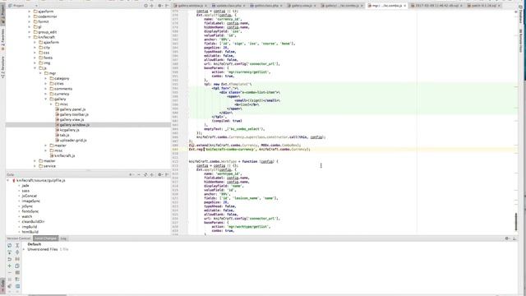This screenshot has width=526, height=296.
Task: Select the jsConcat gulp task
Action: pos(30,196)
